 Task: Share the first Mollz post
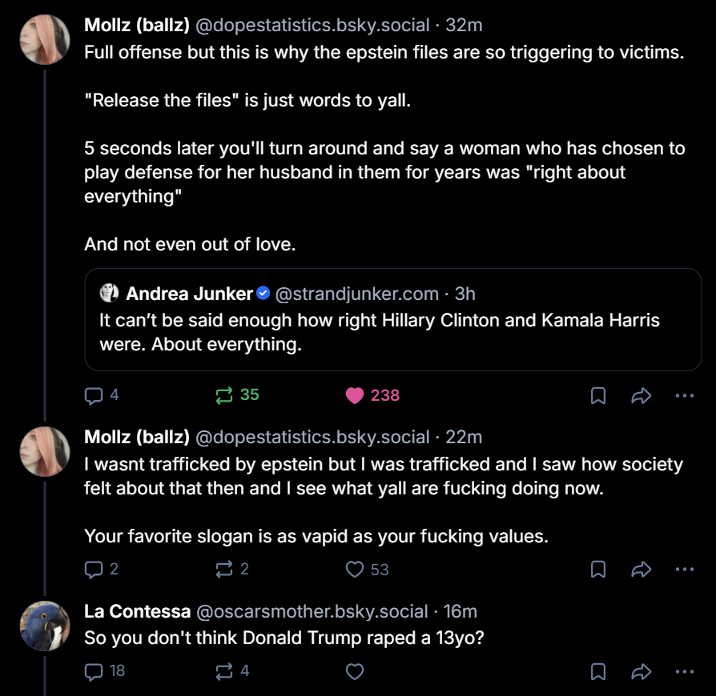click(x=641, y=395)
